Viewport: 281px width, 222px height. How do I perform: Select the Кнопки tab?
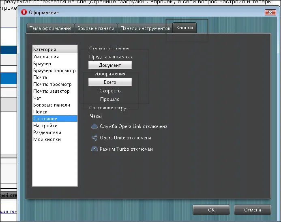[184, 28]
